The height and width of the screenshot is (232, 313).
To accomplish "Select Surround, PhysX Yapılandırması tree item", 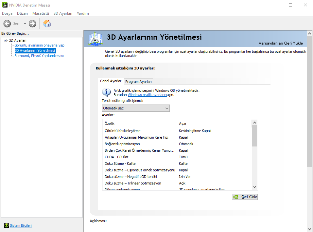I will 39,56.
